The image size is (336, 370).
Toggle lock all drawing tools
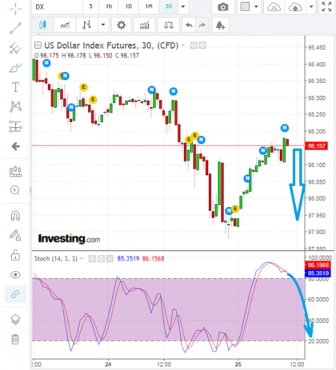point(15,255)
